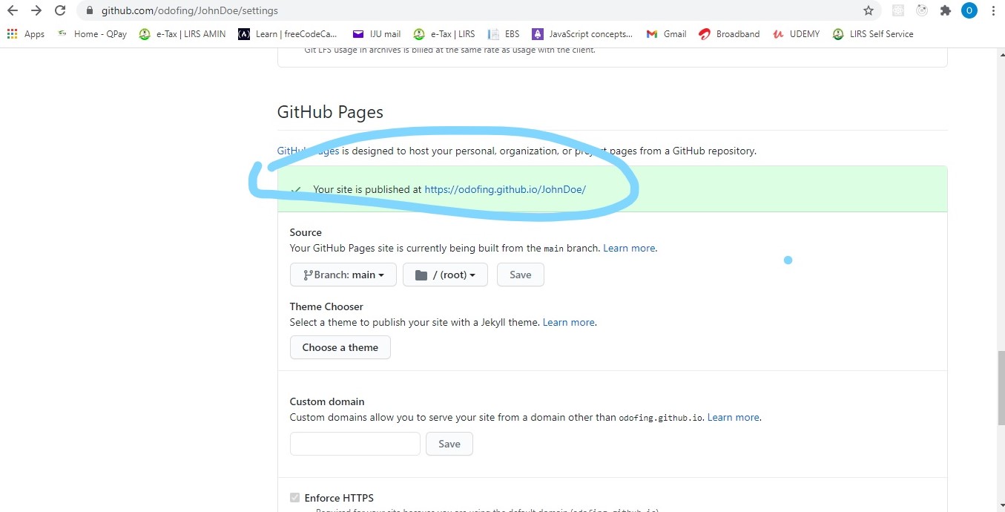Open Branch: main dropdown
The height and width of the screenshot is (512, 1005).
[343, 275]
